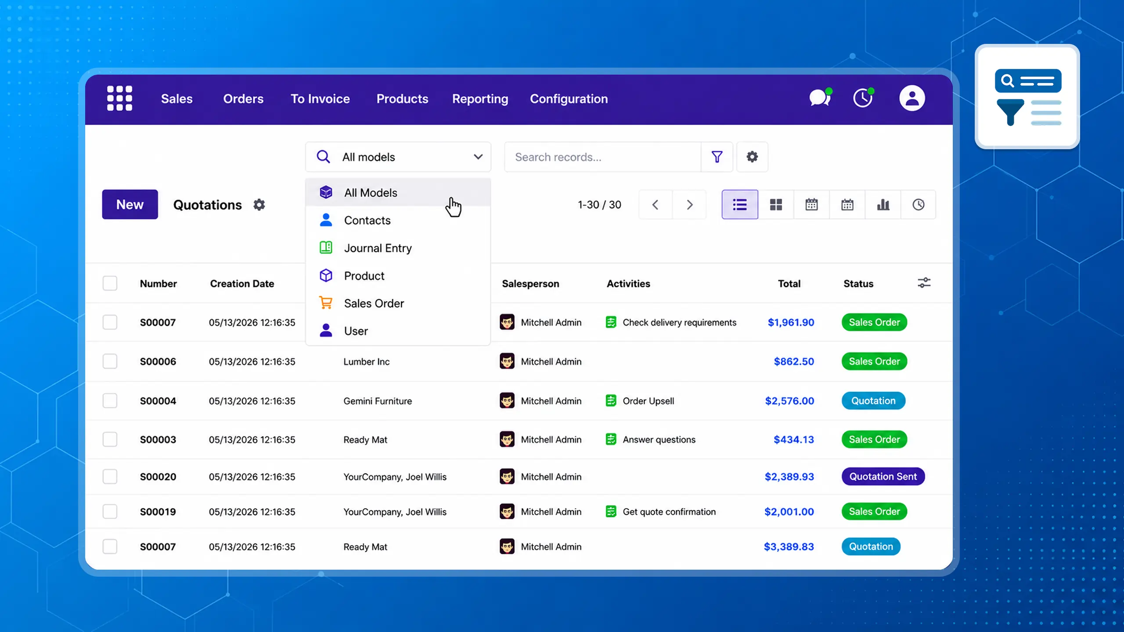Open quotation S00006 record
This screenshot has height=632, width=1124.
tap(158, 361)
